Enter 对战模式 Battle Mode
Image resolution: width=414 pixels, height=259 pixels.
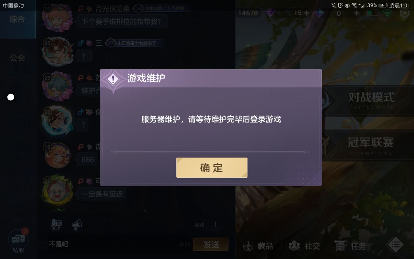(x=371, y=100)
